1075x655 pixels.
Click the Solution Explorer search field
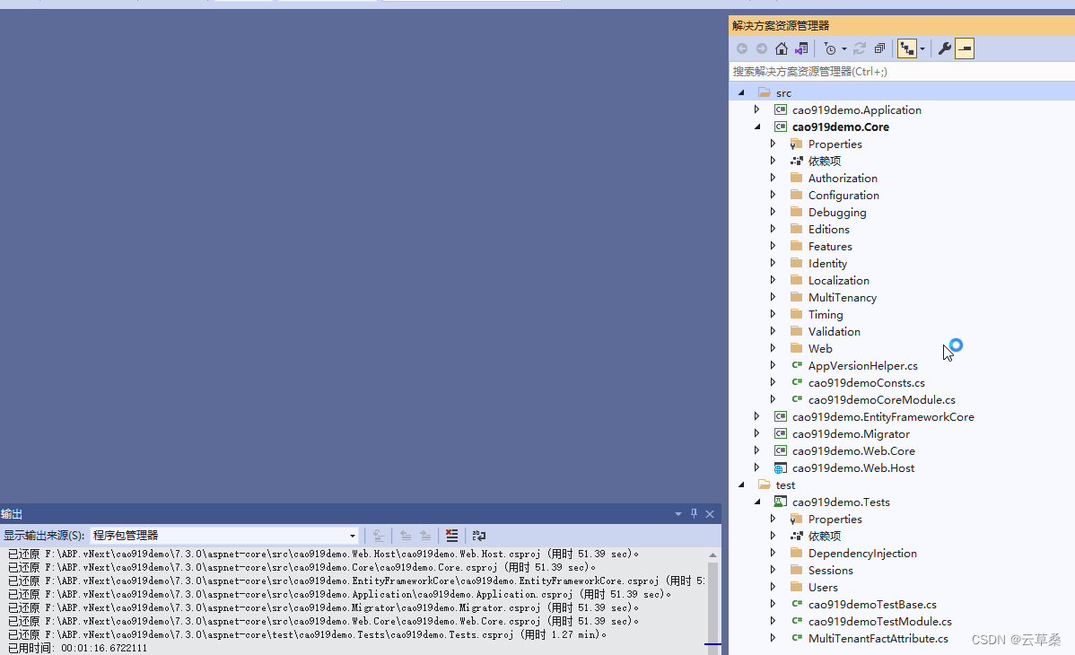click(902, 71)
